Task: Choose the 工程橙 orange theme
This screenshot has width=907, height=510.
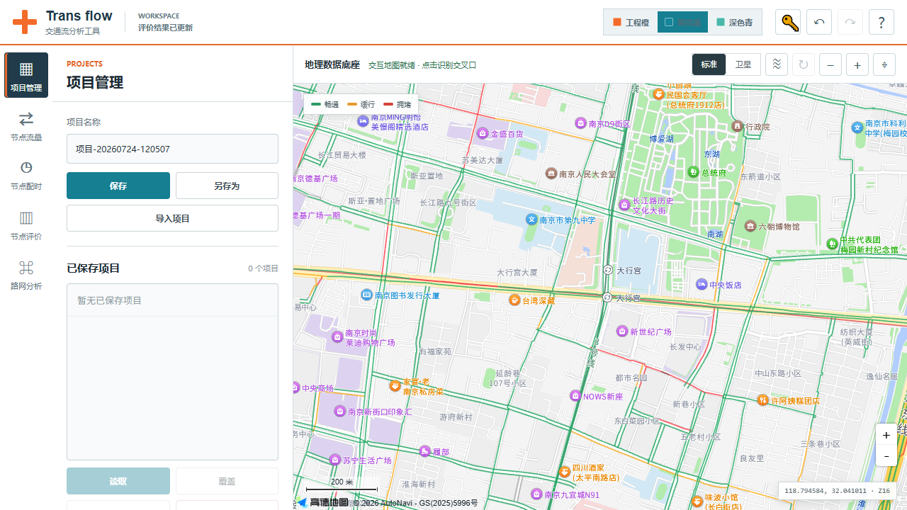Action: tap(631, 23)
